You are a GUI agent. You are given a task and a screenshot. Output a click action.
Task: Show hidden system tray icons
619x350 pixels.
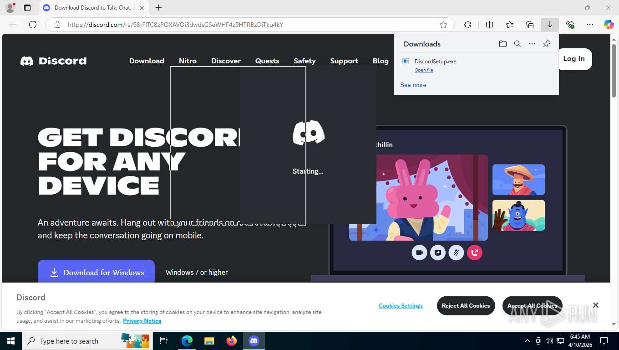pyautogui.click(x=528, y=341)
